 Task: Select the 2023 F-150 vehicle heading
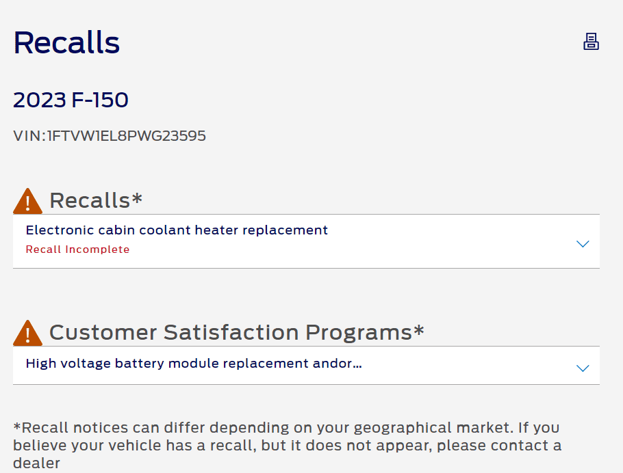pos(71,100)
